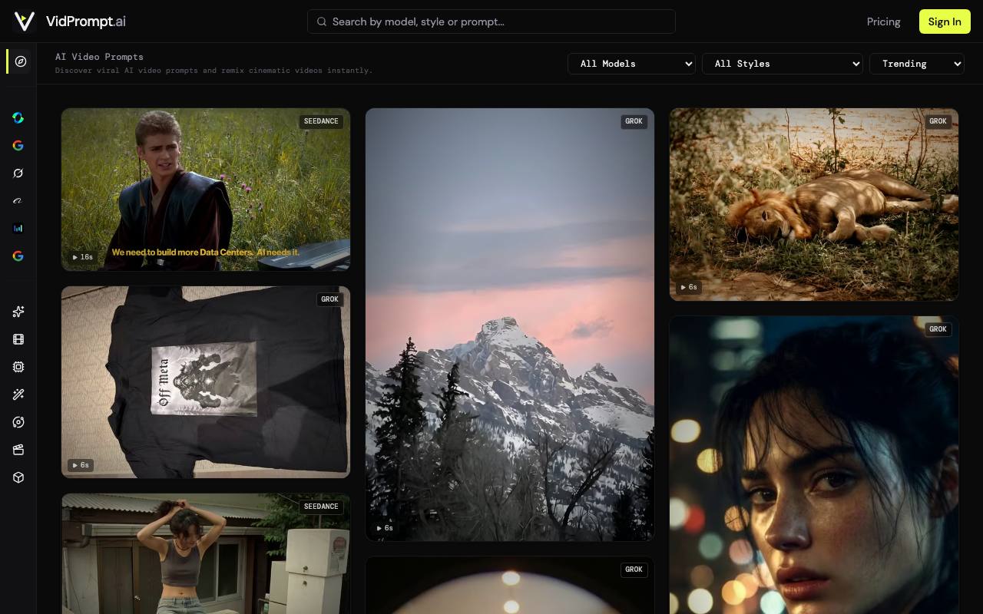This screenshot has height=614, width=983.
Task: Open the film strip icon in the sidebar
Action: 18,338
